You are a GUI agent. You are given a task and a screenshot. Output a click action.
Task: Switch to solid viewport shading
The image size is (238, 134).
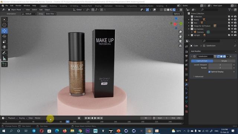click(x=168, y=10)
